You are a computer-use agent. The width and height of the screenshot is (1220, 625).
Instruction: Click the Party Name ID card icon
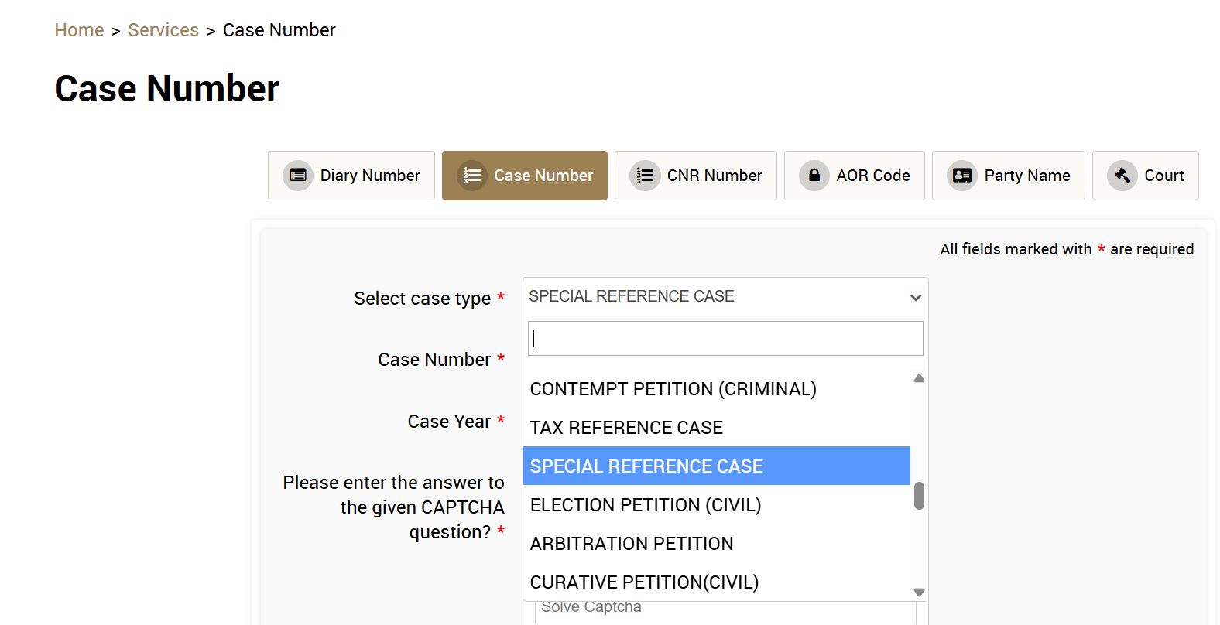962,176
